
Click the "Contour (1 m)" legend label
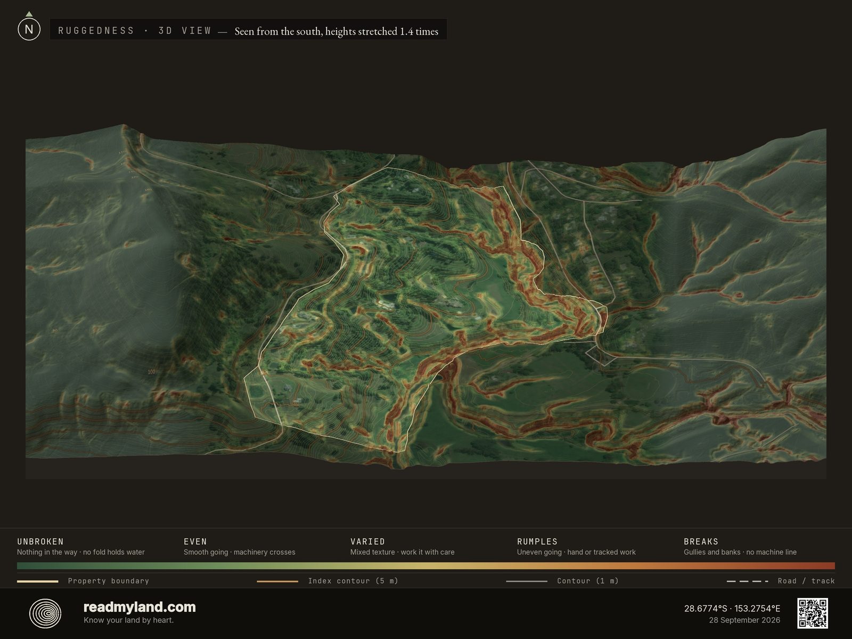(588, 581)
